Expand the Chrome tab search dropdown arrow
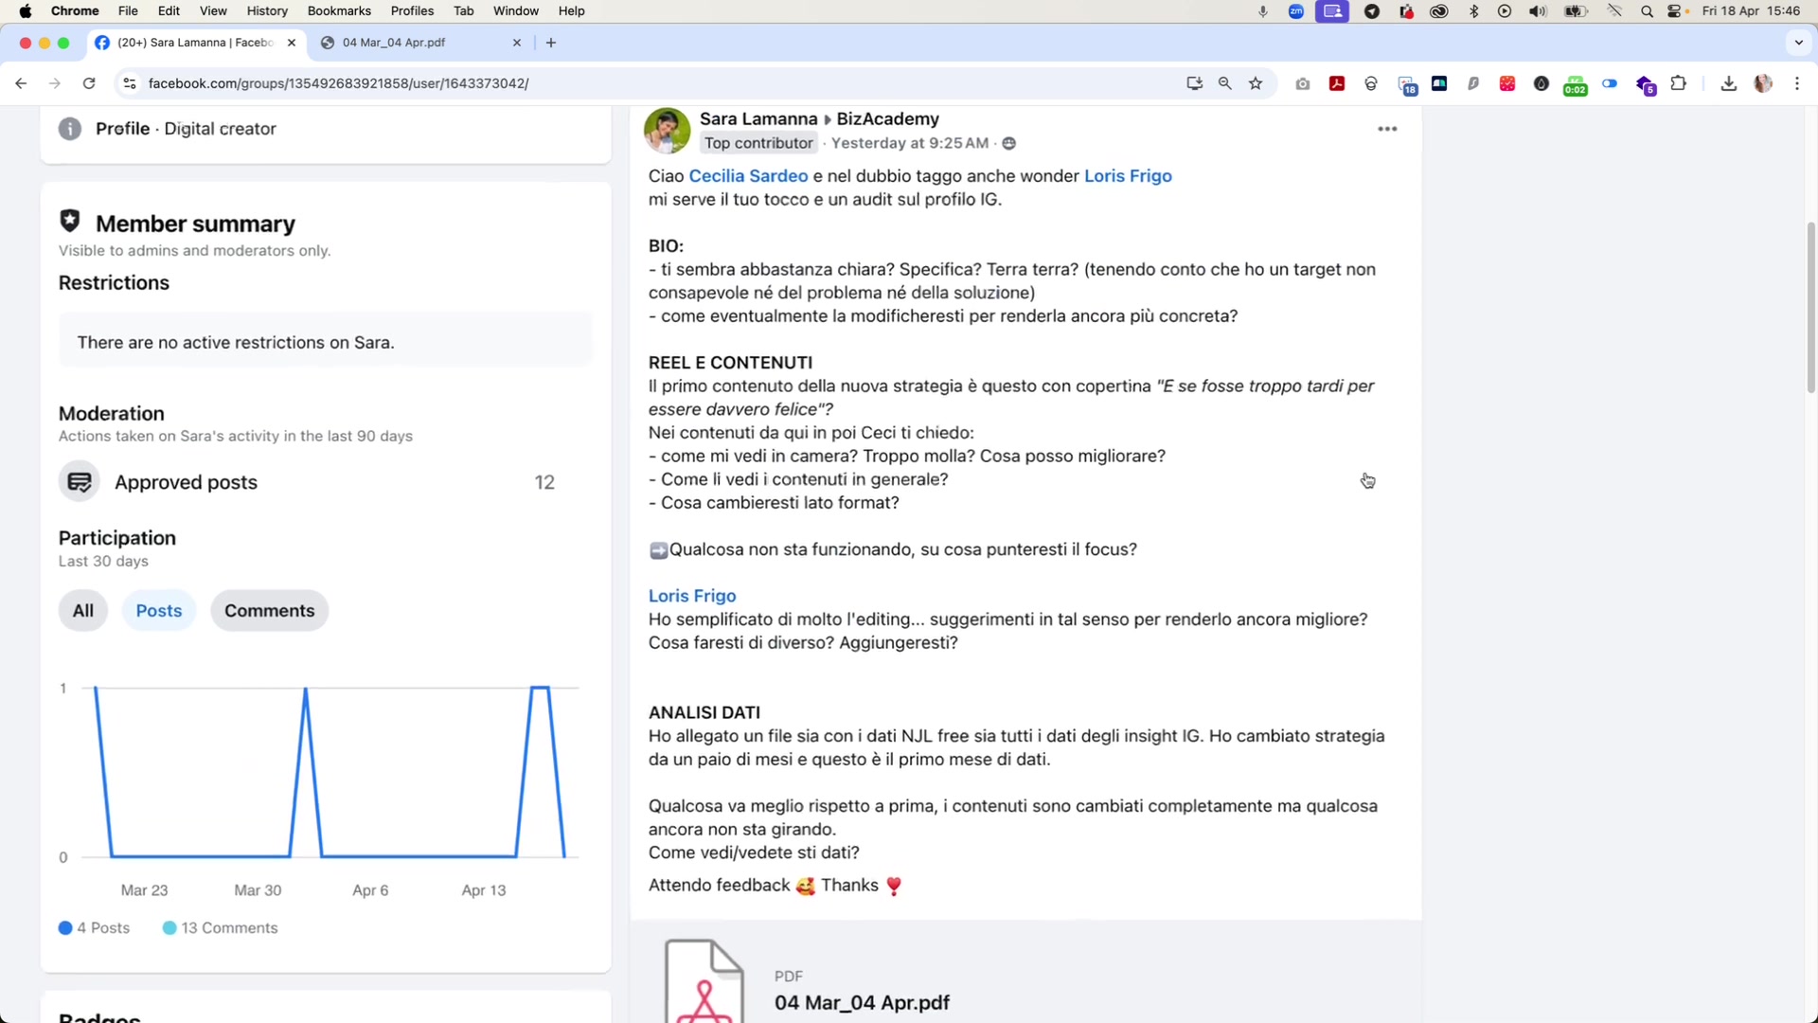 click(1799, 43)
